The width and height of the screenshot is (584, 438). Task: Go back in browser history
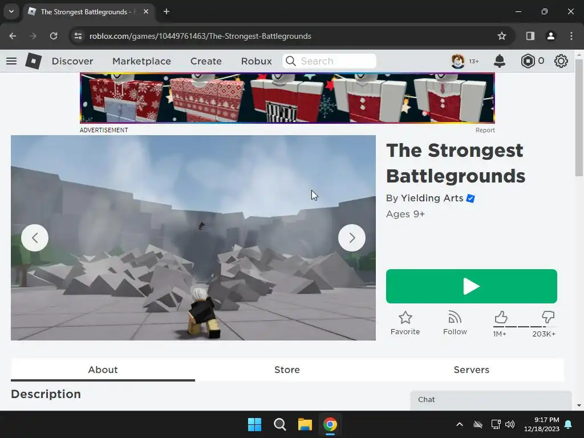click(x=13, y=36)
